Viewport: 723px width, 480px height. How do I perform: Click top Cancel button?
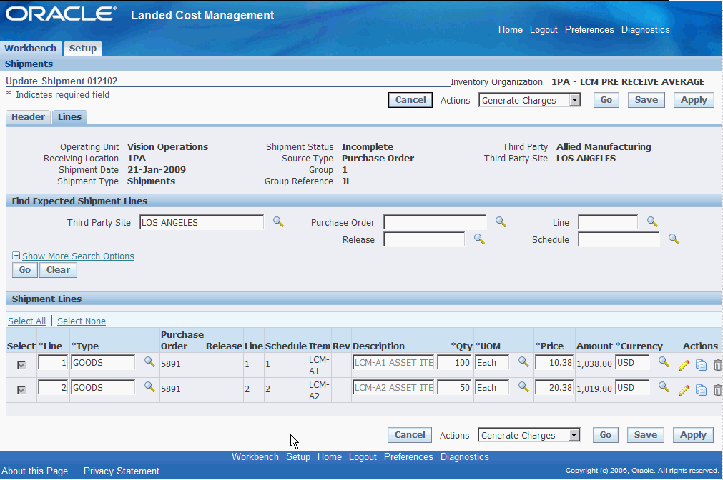410,100
